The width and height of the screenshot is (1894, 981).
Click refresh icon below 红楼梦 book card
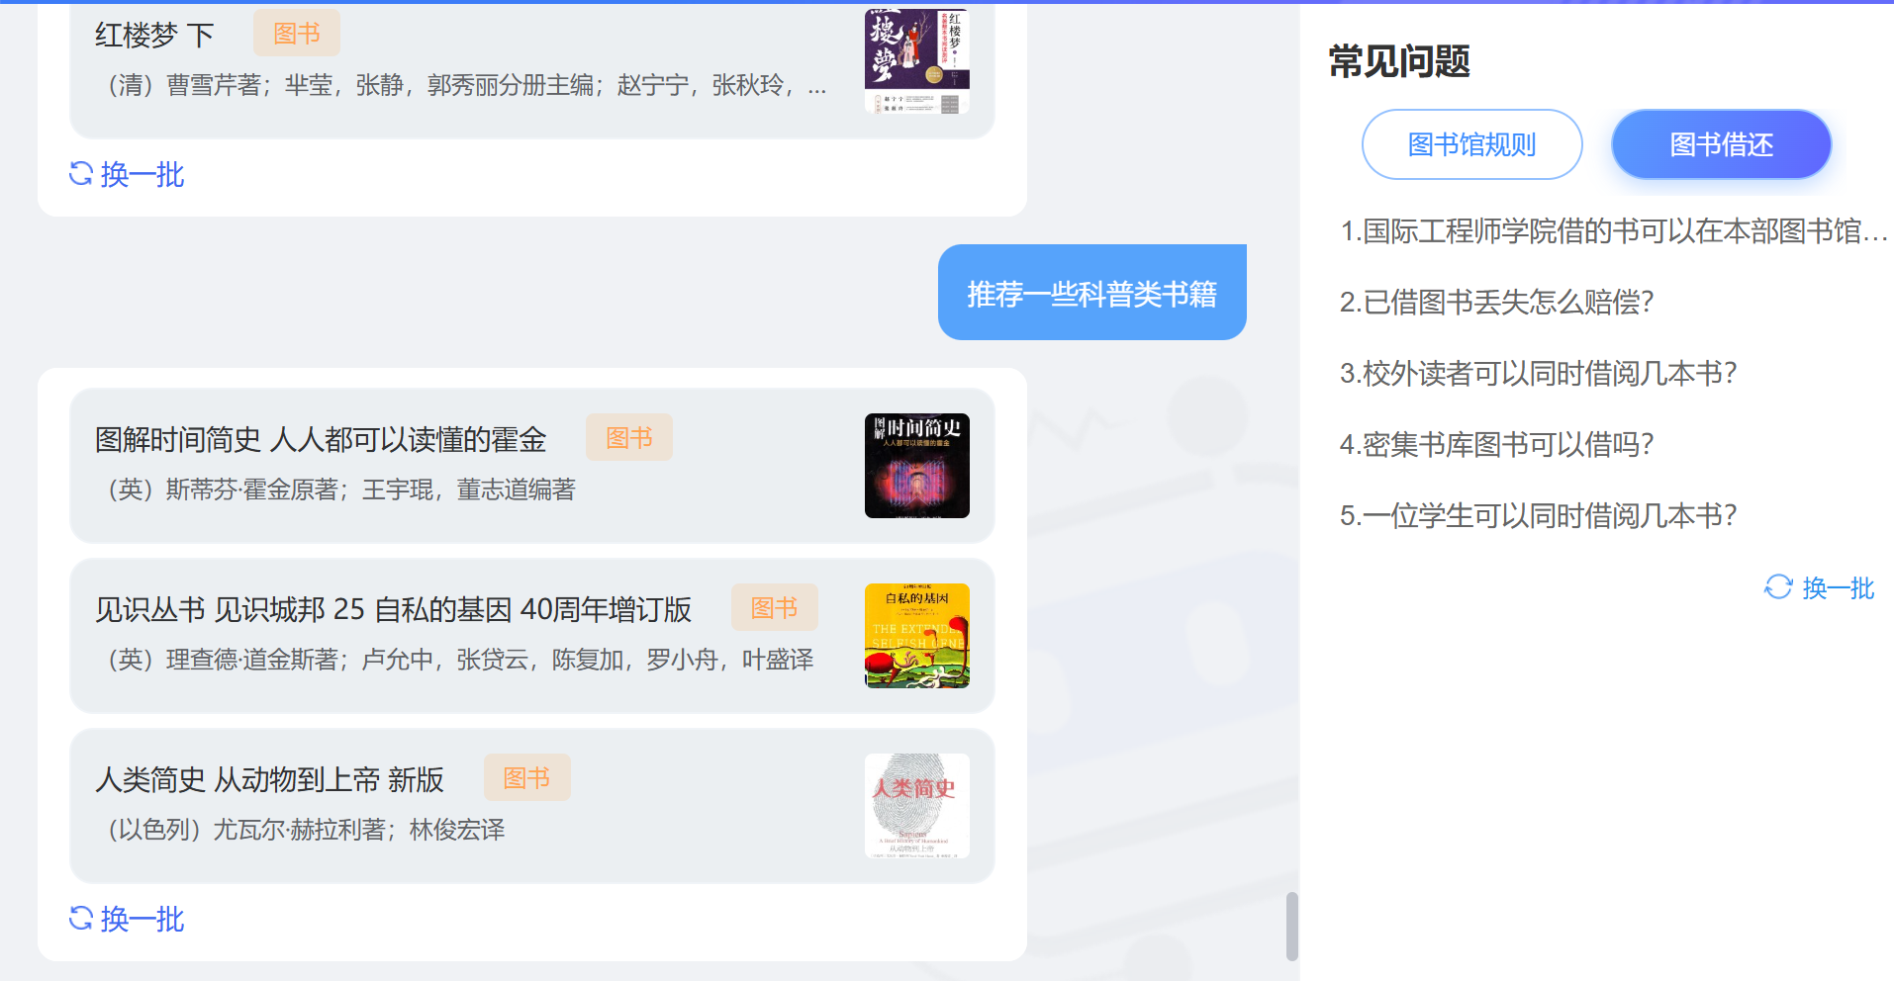coord(81,174)
